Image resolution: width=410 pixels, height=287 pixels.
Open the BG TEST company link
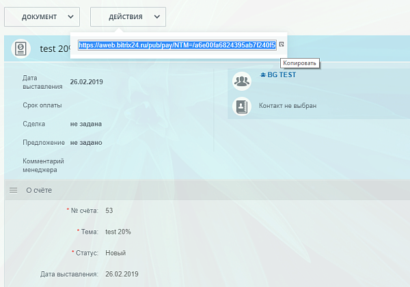(282, 74)
